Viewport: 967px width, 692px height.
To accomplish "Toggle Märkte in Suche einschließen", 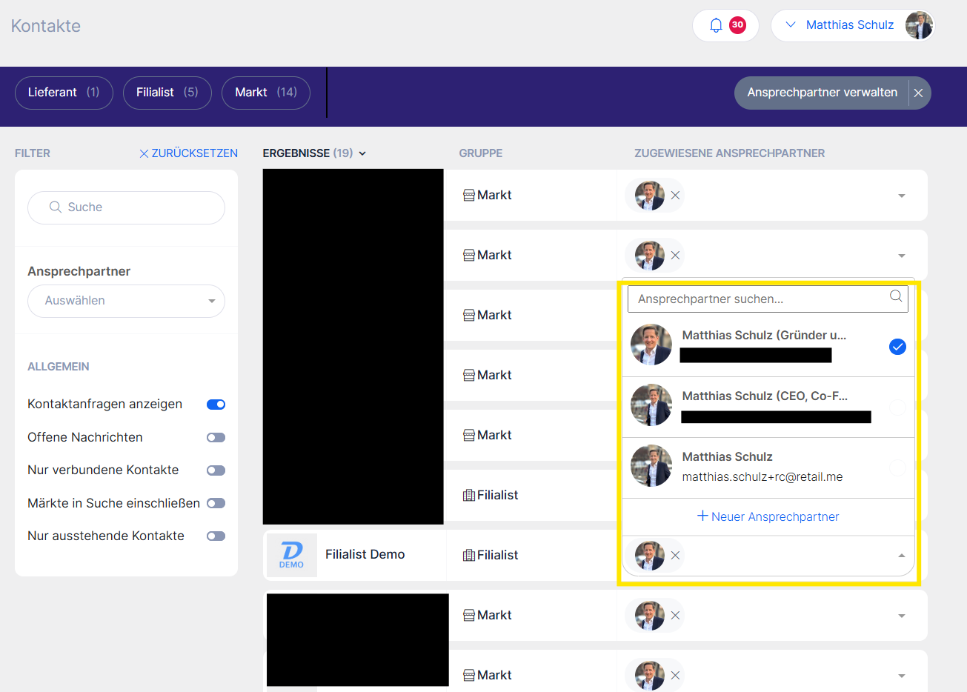I will click(216, 504).
